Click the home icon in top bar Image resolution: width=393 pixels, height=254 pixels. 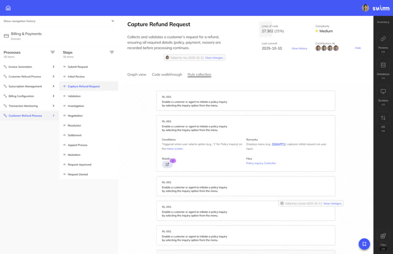(8, 8)
